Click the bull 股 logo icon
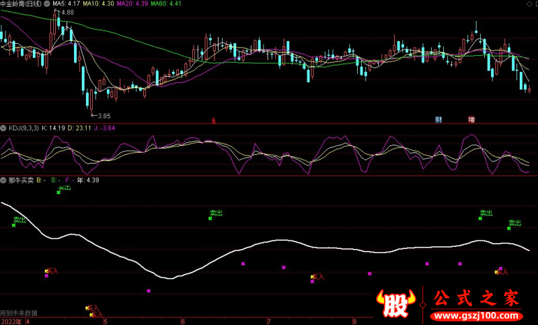The height and width of the screenshot is (325, 538). coord(396,304)
